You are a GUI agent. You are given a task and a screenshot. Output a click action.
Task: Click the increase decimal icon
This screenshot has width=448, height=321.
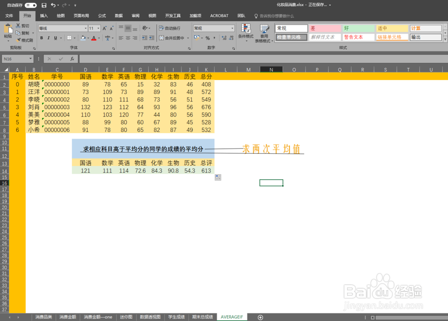click(224, 38)
